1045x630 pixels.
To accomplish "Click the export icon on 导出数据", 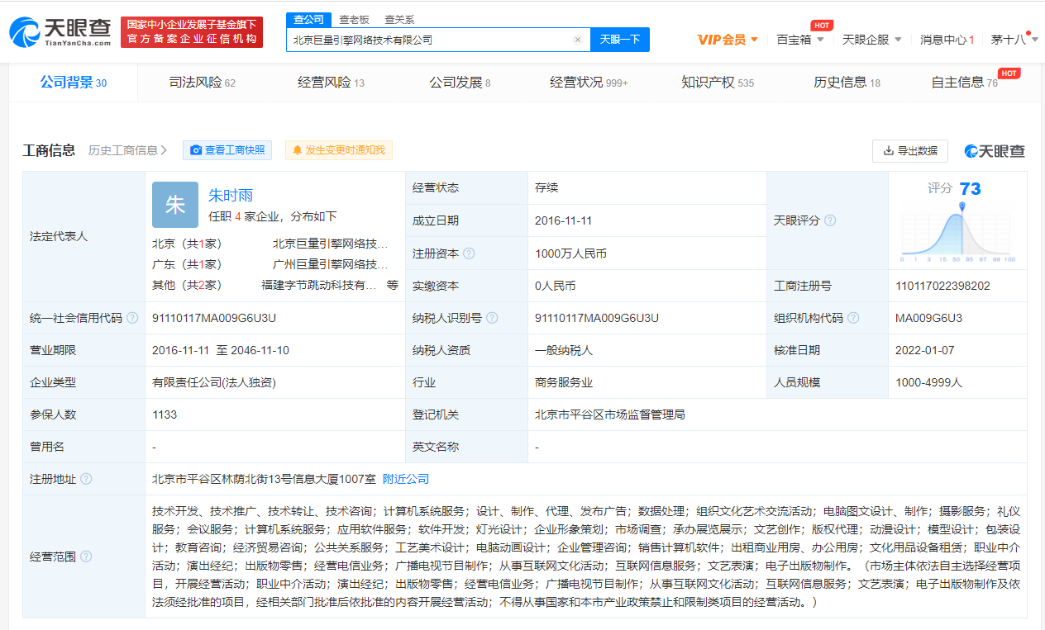I will tap(889, 151).
